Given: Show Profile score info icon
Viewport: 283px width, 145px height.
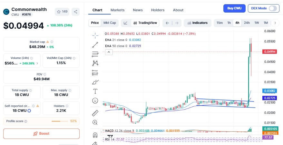Looking at the screenshot, I should click(x=26, y=121).
